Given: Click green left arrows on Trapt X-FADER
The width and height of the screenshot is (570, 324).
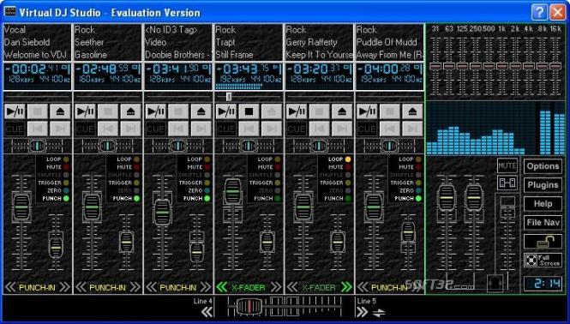Looking at the screenshot, I should pos(222,287).
